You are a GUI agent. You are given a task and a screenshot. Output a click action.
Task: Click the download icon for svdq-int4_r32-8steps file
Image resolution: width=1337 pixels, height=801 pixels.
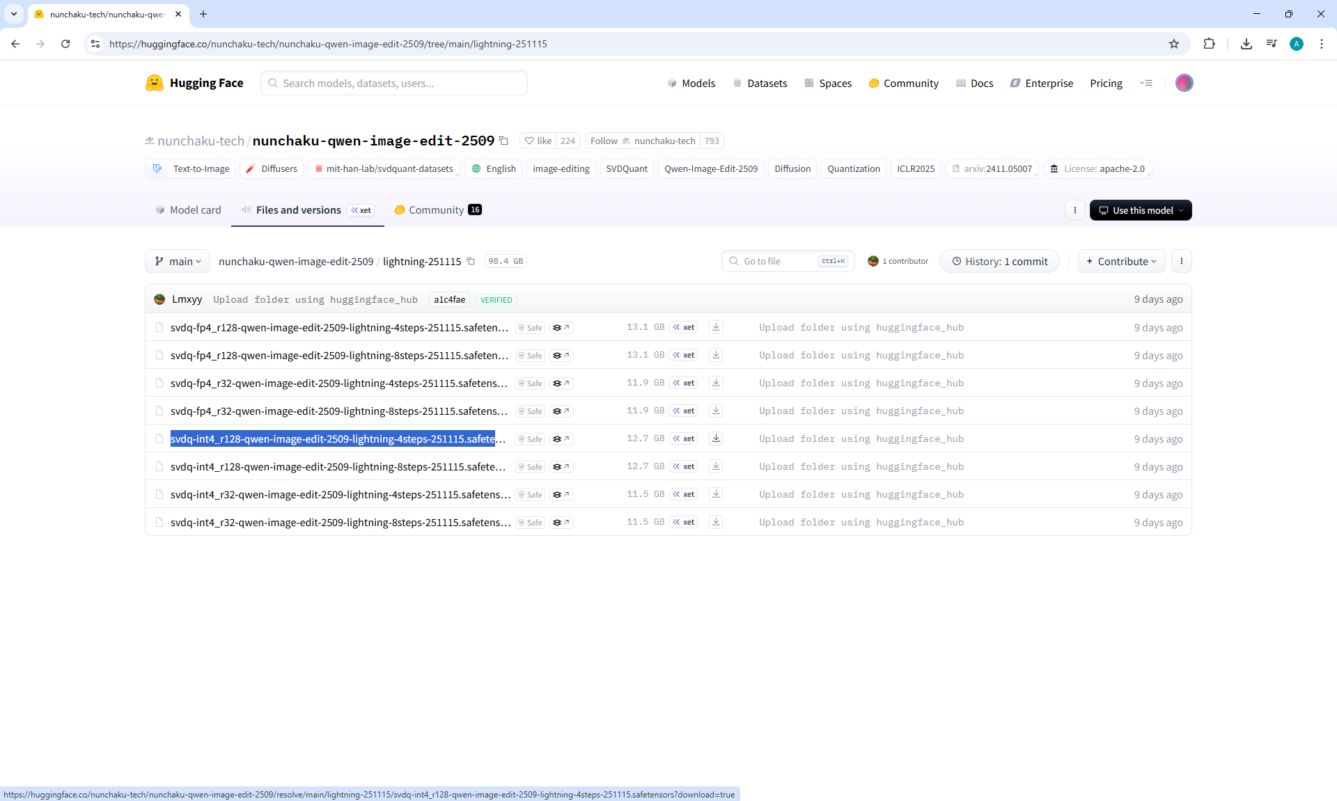pyautogui.click(x=716, y=522)
